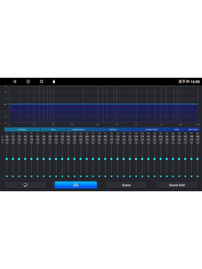Click the frequency field 500 of band 15
The height and width of the screenshot is (269, 202).
pyautogui.click(x=93, y=137)
